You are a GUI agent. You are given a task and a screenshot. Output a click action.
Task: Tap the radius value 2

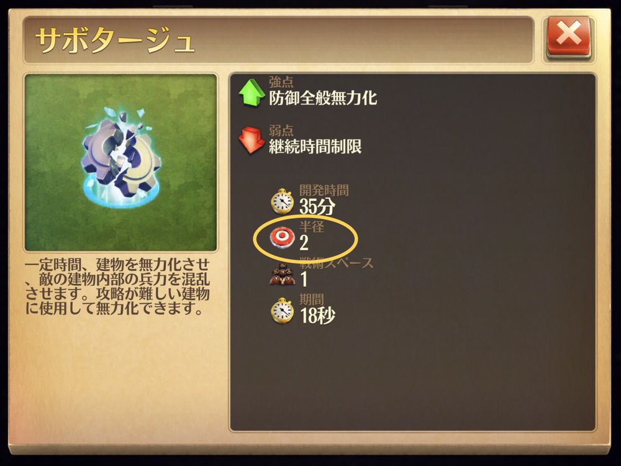click(304, 242)
